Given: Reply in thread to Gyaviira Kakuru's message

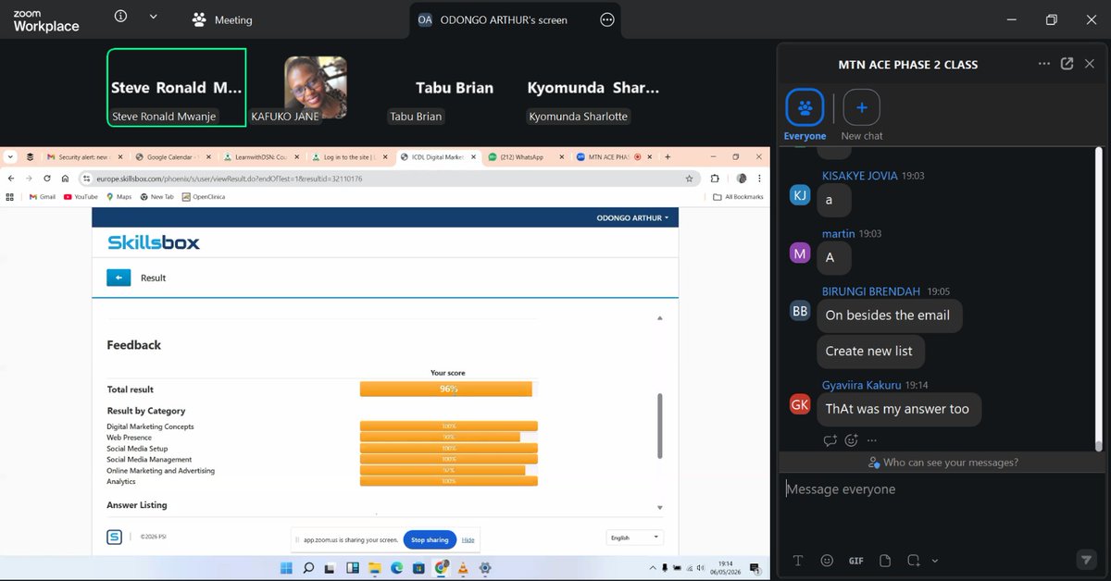Looking at the screenshot, I should (x=830, y=440).
